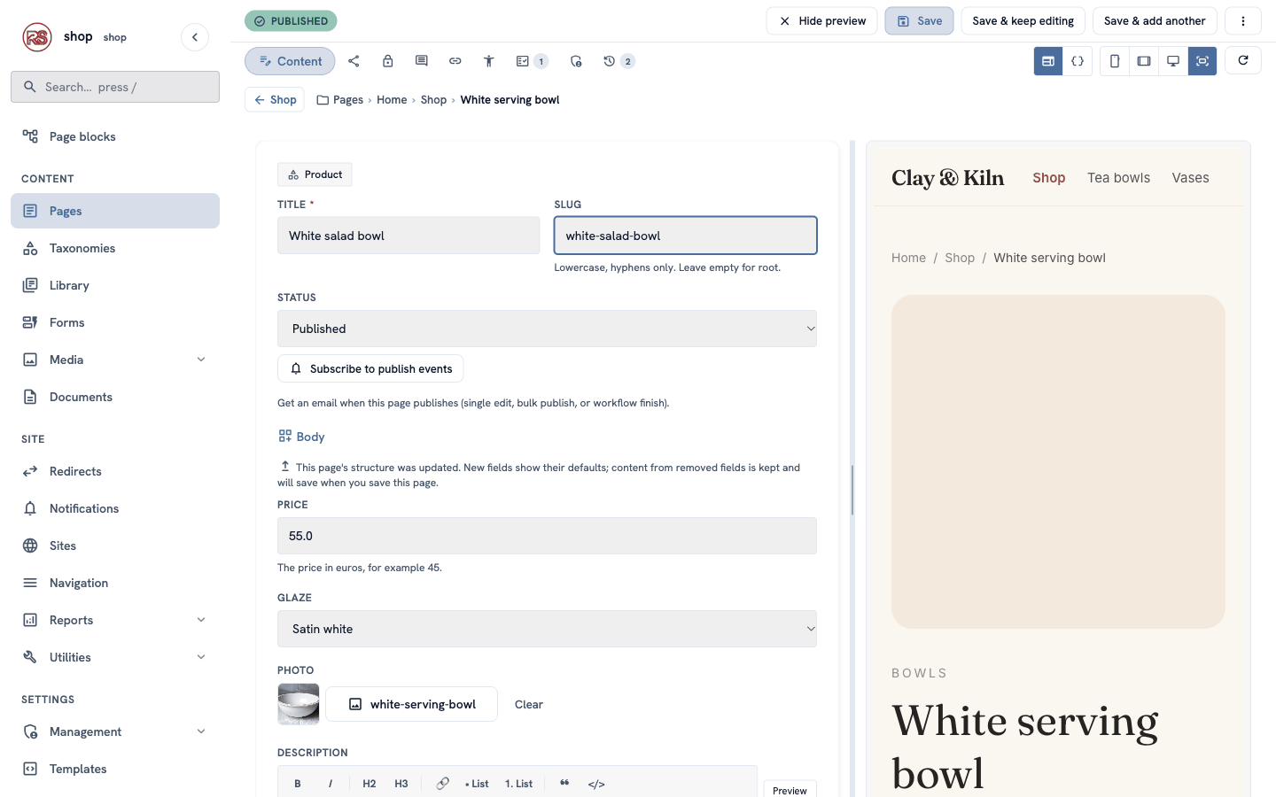Set preview to fit-to-panel width
Image resolution: width=1276 pixels, height=797 pixels.
pos(1202,61)
